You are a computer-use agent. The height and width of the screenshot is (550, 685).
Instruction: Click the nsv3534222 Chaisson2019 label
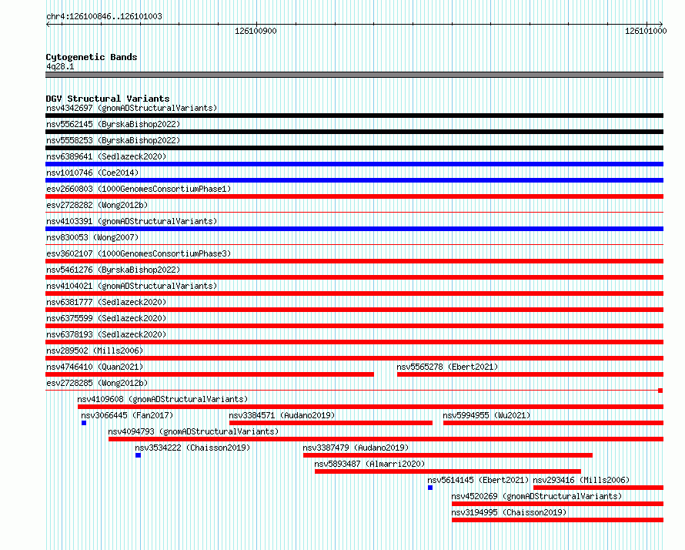(192, 448)
